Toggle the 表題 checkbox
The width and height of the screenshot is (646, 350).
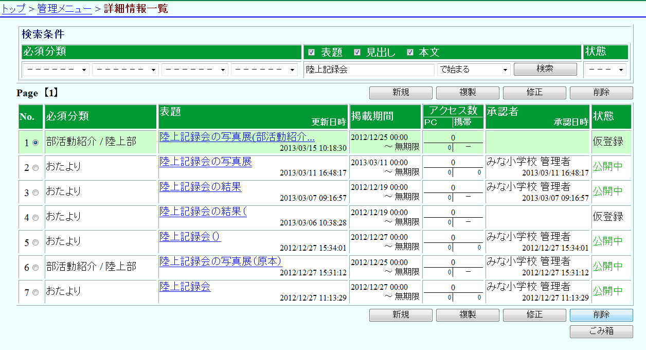[311, 52]
